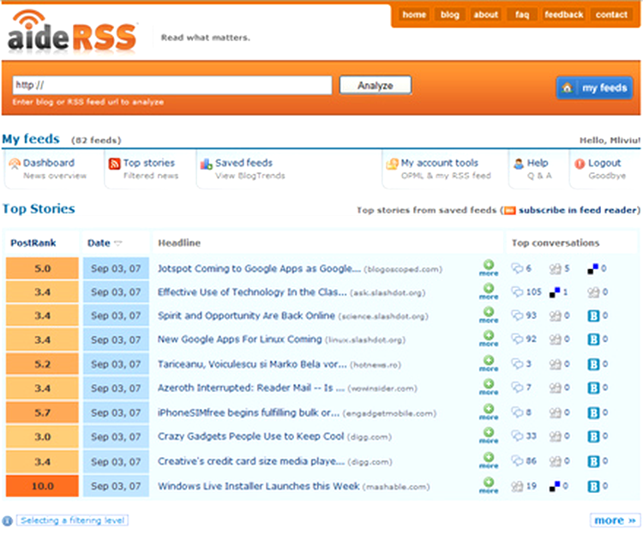Expand more for Jotspot story
Image resolution: width=643 pixels, height=535 pixels.
pos(489,267)
